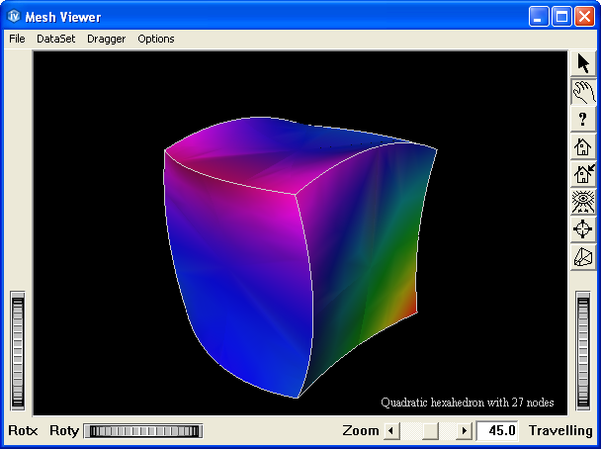Click the Rotx vertical thumbwheel
The width and height of the screenshot is (601, 449).
18,351
